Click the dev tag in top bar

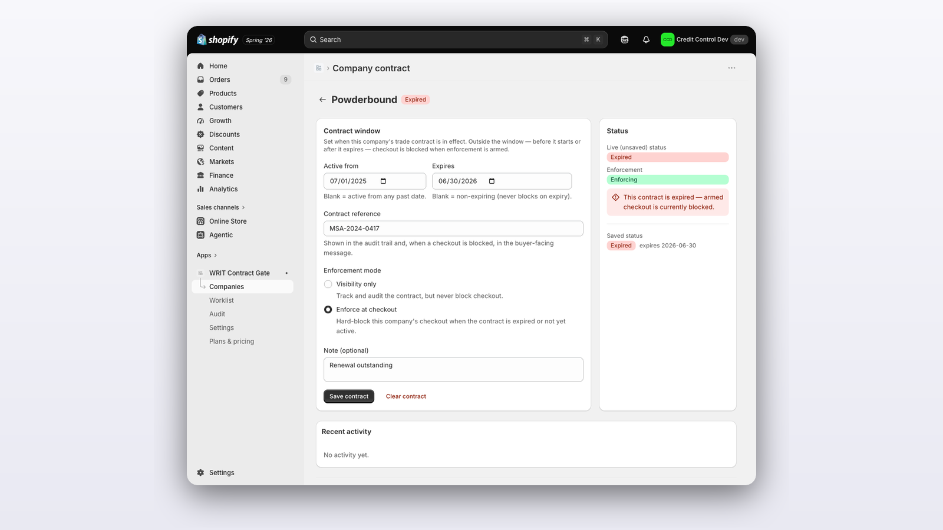[739, 39]
